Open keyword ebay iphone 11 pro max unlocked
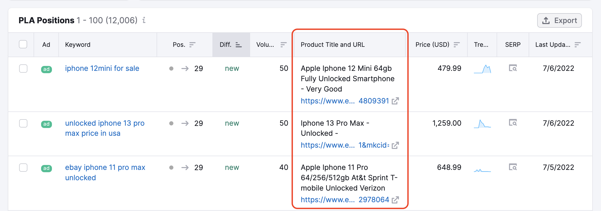 [x=105, y=172]
